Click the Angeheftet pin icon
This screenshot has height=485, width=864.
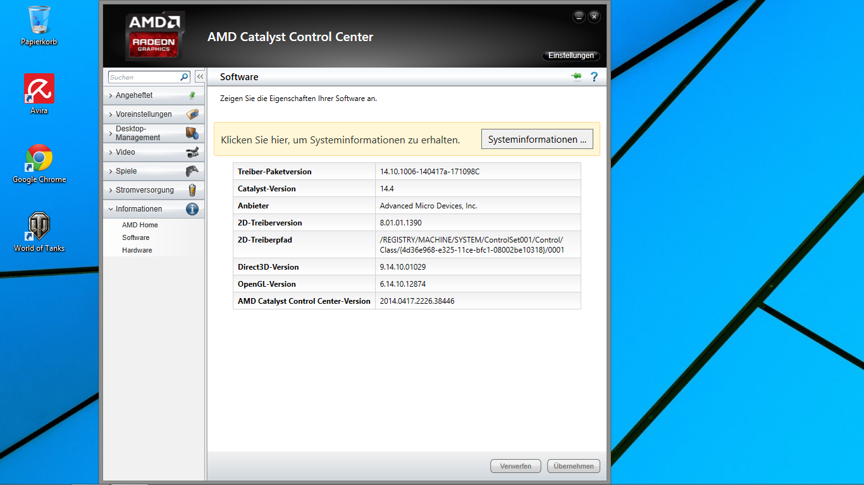[192, 95]
